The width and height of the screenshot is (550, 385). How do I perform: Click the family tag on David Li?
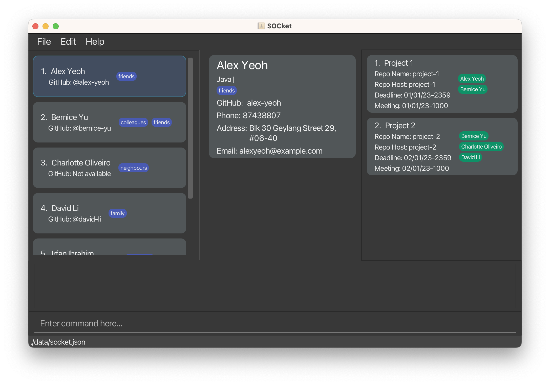[x=117, y=213]
